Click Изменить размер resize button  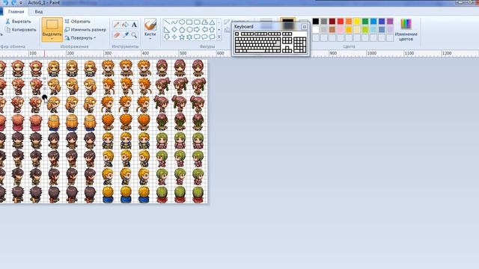(x=85, y=30)
